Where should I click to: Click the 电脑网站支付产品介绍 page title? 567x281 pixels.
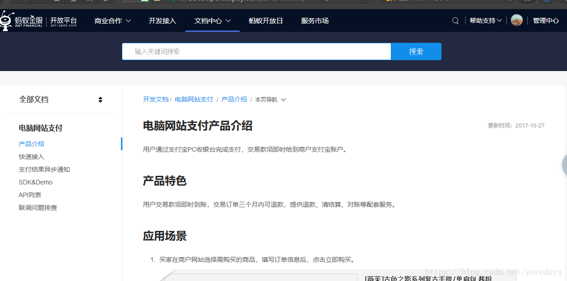click(198, 126)
